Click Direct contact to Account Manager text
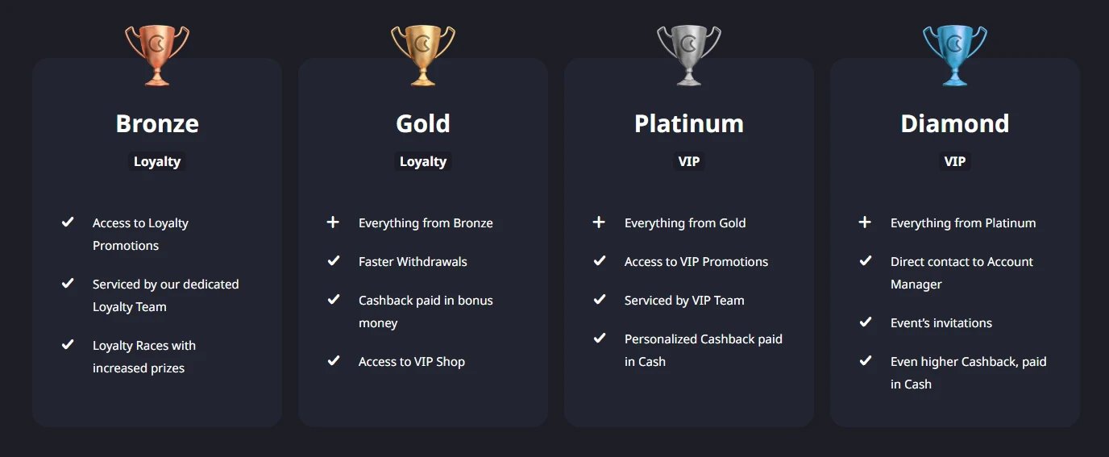1109x457 pixels. pos(962,272)
